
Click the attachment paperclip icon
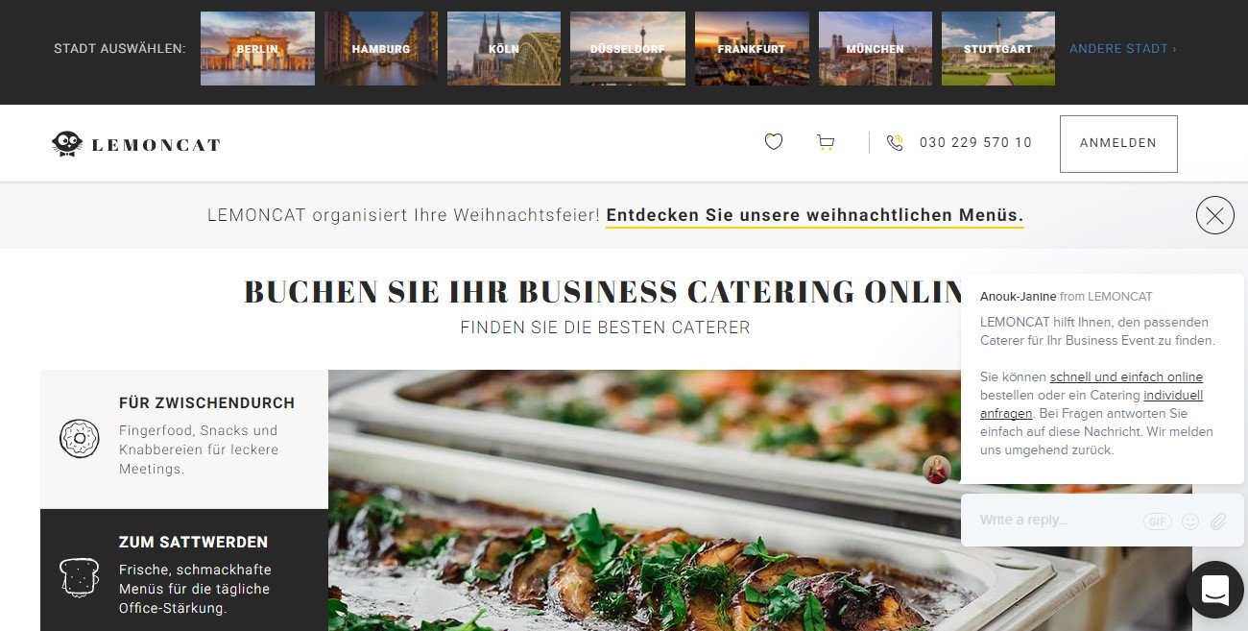[1218, 522]
